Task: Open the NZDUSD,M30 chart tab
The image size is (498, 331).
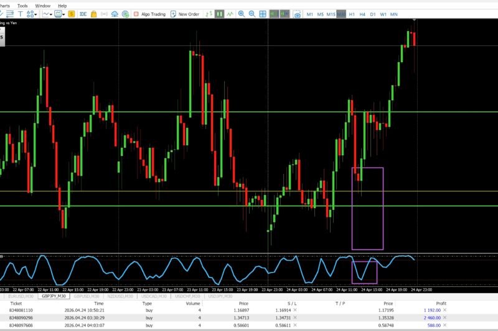Action: click(x=120, y=296)
